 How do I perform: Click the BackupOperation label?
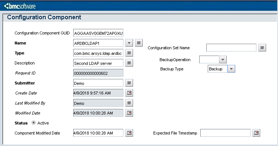coord(175,60)
